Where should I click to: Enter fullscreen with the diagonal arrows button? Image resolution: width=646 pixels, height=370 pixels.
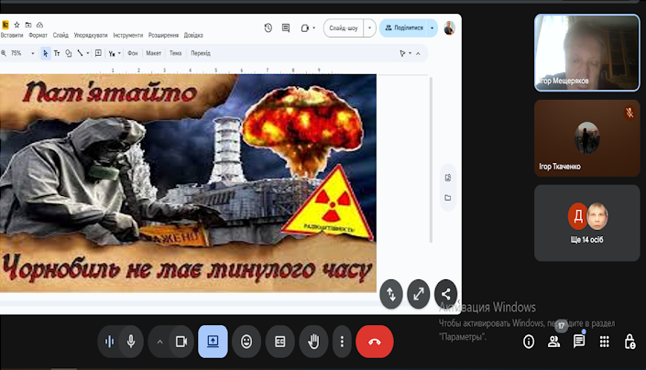coord(418,293)
